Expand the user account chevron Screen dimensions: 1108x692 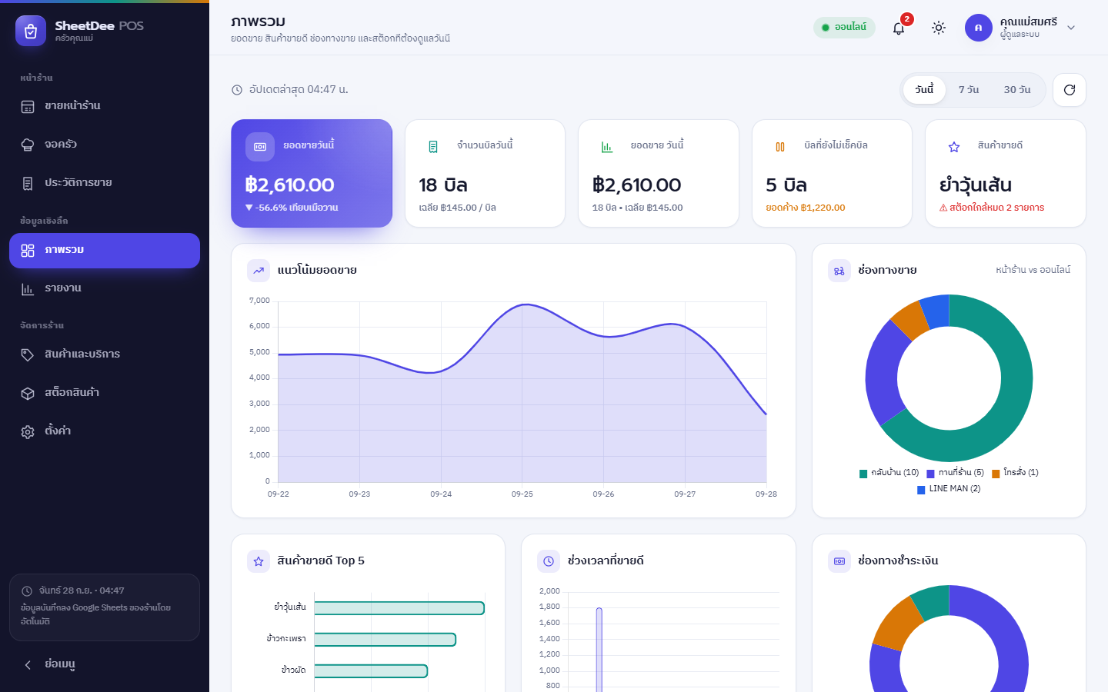[x=1071, y=28]
